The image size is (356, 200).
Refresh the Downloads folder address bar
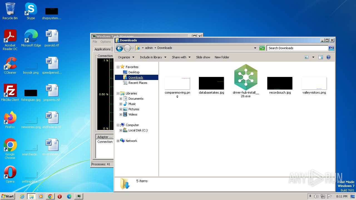point(262,48)
